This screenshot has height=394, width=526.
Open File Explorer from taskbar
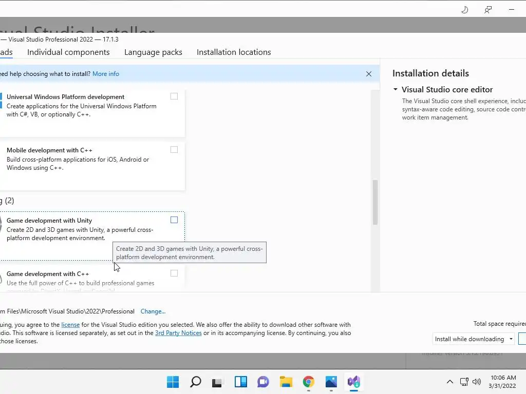286,382
